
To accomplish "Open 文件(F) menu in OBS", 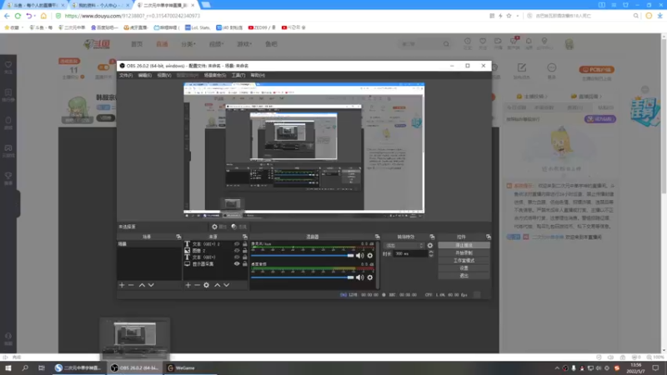I will pos(126,75).
